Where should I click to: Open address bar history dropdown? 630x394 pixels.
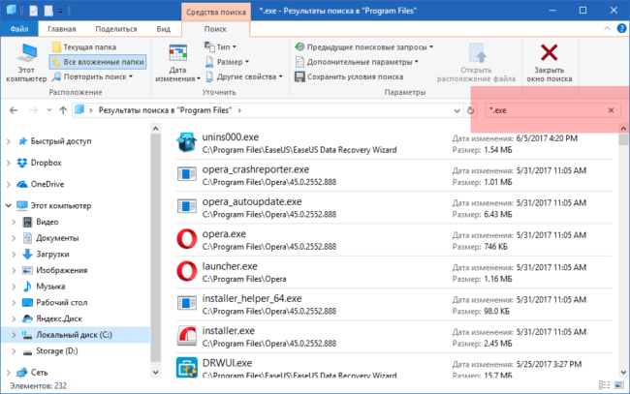click(457, 110)
